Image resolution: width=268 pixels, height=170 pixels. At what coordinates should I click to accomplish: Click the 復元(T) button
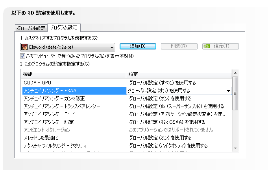220,46
